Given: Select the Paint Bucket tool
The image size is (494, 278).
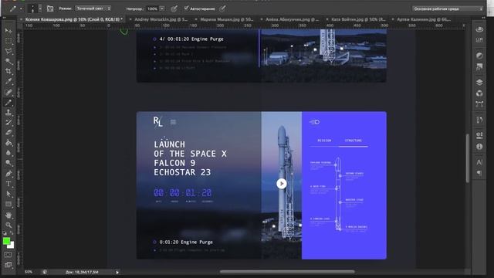Looking at the screenshot, I should click(8, 143).
